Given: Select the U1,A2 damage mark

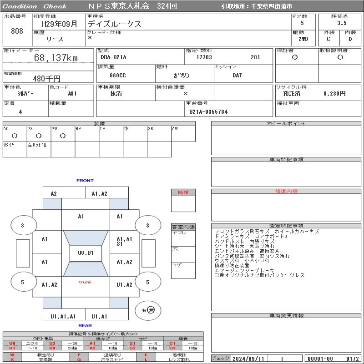Looking at the screenshot, I should pos(124,285).
